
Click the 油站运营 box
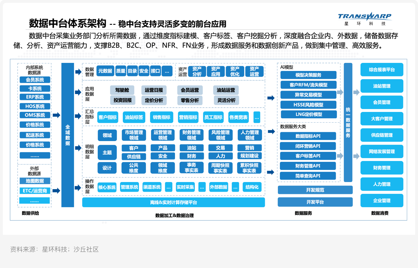226,90
